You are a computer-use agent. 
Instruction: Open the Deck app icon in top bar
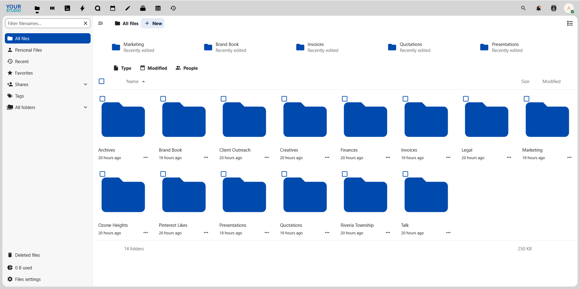point(52,8)
